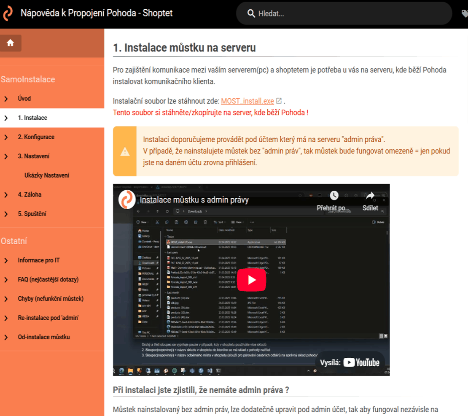Open the Informace pro IT page
This screenshot has width=468, height=416.
point(39,260)
